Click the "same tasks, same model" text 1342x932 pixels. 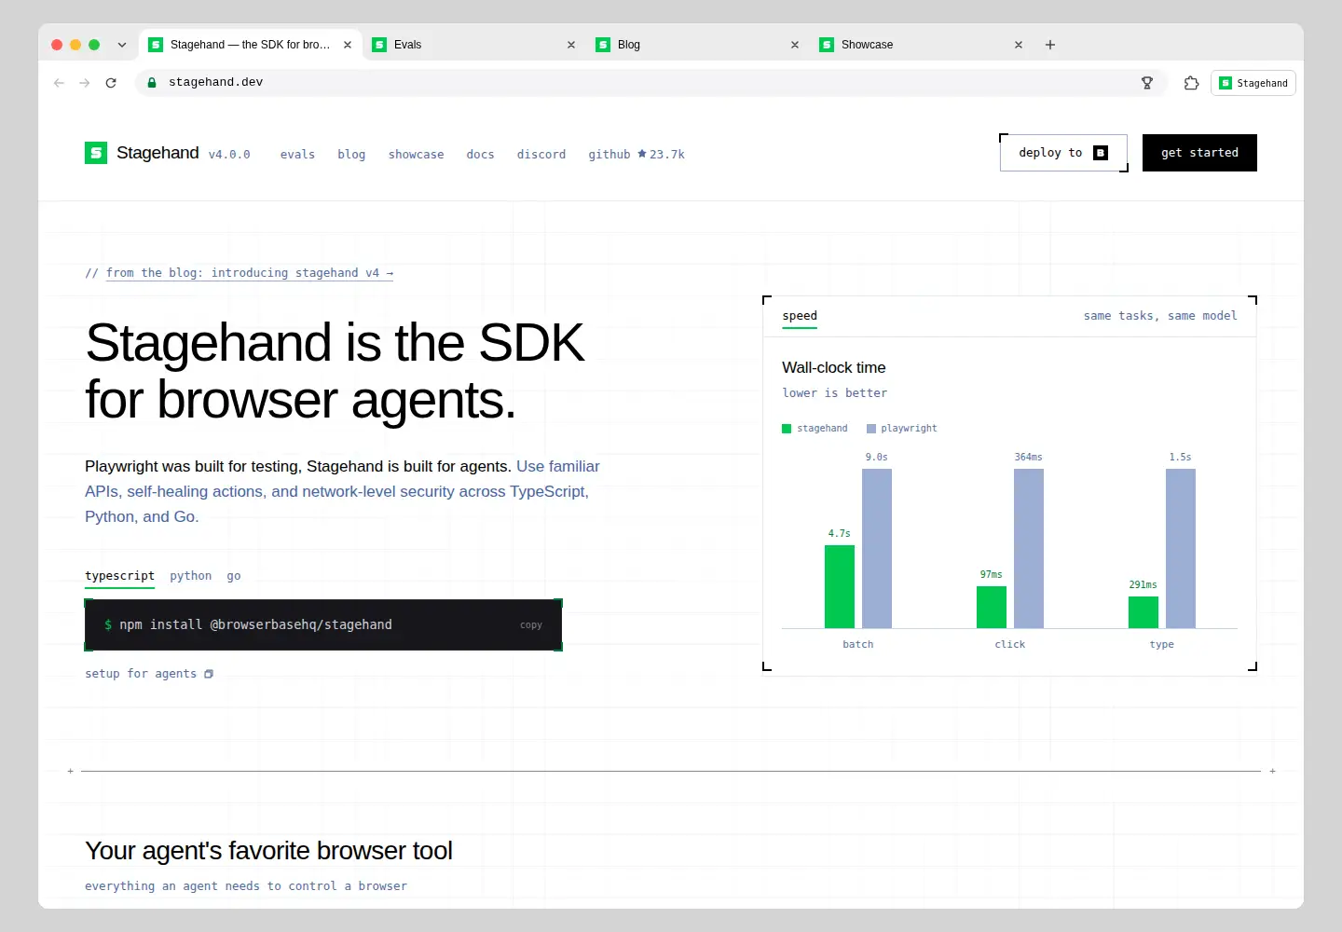[x=1160, y=316]
